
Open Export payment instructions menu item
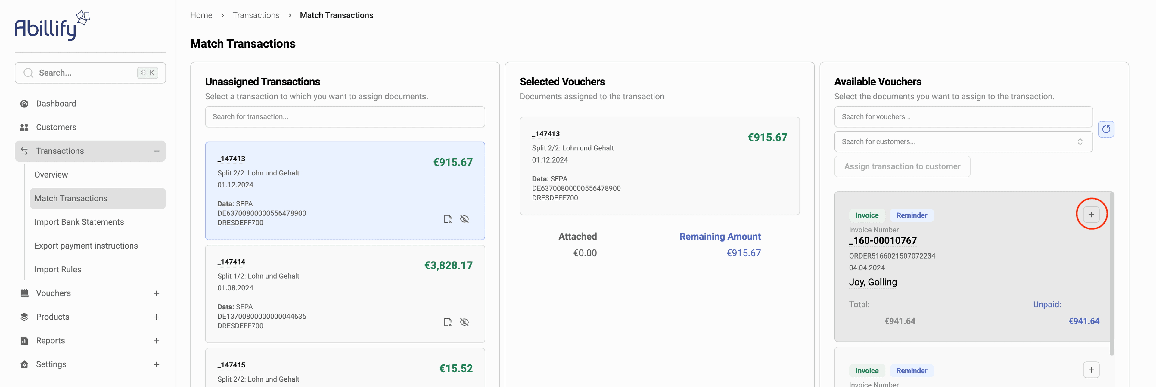pyautogui.click(x=86, y=246)
